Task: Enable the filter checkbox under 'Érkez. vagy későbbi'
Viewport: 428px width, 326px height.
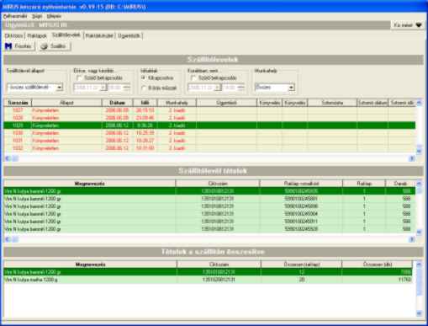Action: pyautogui.click(x=79, y=77)
